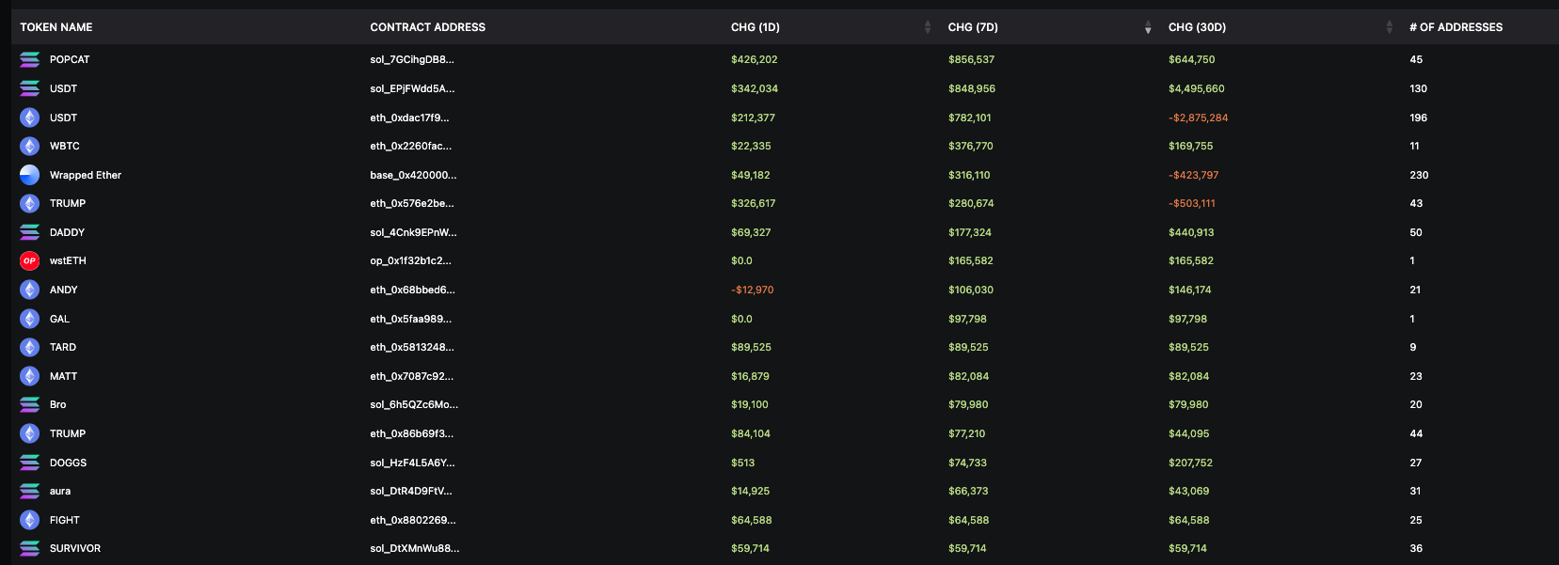Open the SURVIVOR token name
The image size is (1559, 565).
pos(75,548)
